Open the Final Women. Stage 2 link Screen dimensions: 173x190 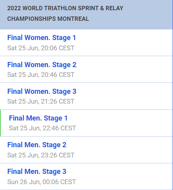[x=42, y=65]
